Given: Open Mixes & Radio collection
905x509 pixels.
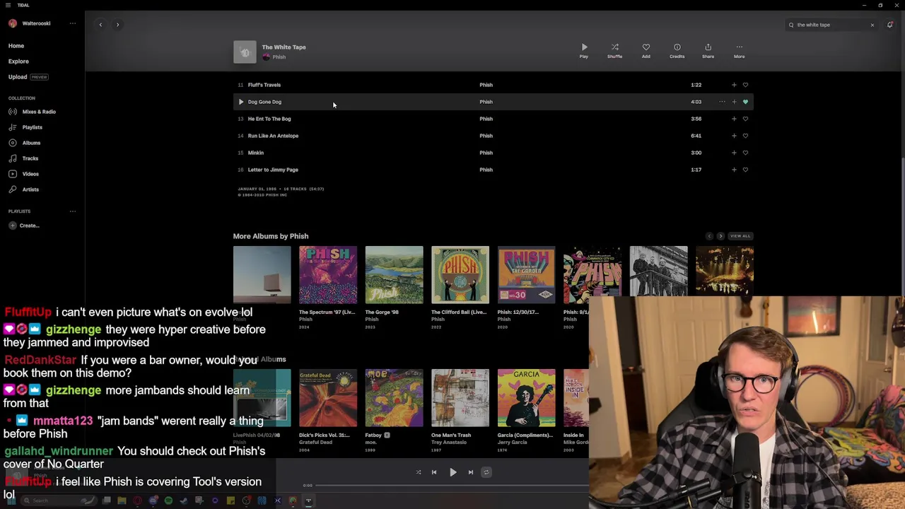Looking at the screenshot, I should tap(33, 112).
